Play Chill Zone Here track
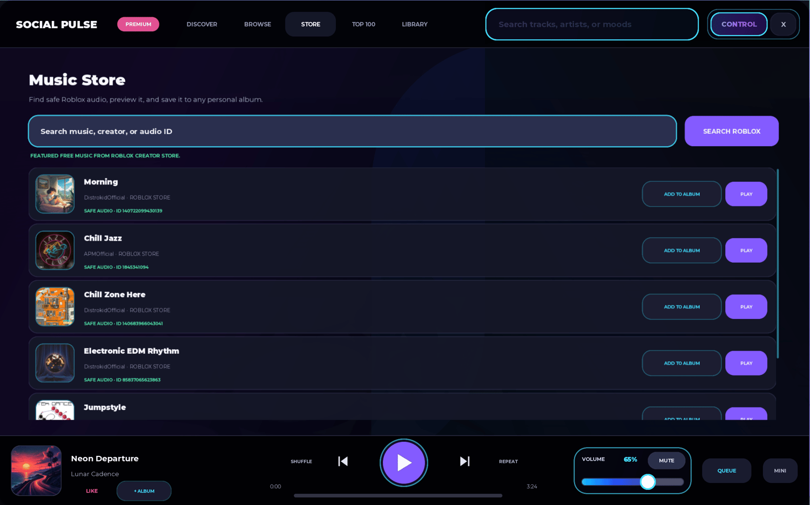Viewport: 810px width, 505px height. 746,307
